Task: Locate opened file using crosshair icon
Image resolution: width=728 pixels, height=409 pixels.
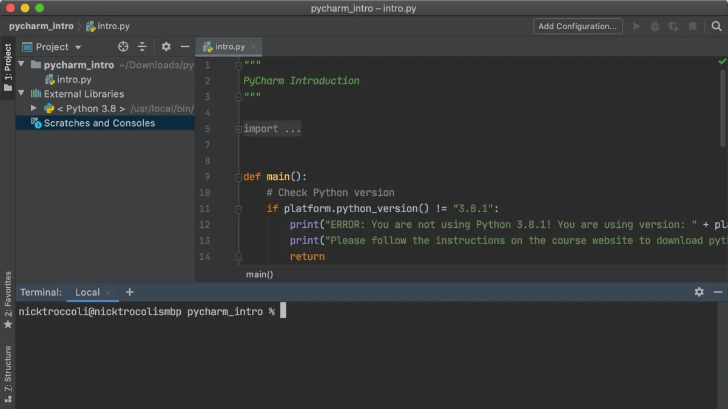Action: tap(123, 47)
